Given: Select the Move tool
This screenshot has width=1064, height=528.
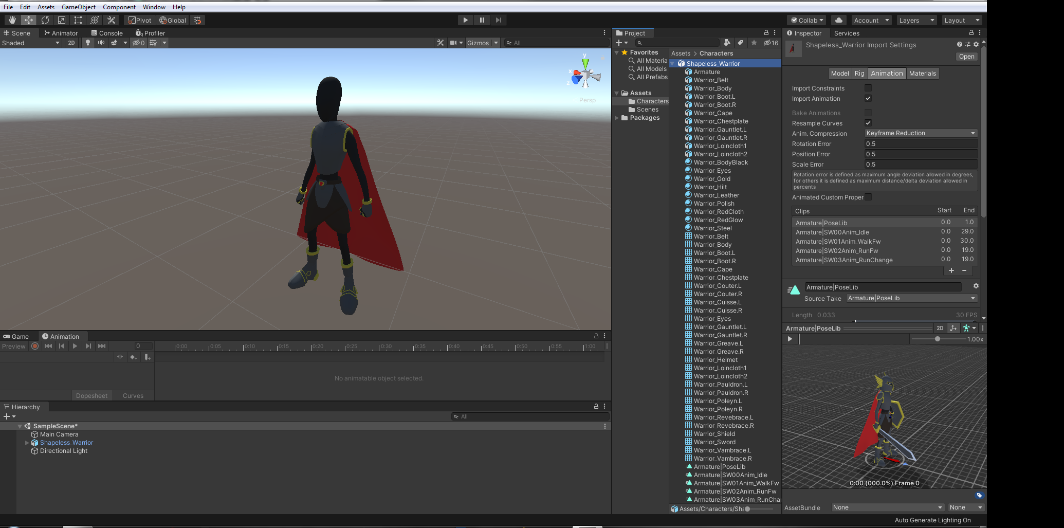Looking at the screenshot, I should [x=28, y=20].
